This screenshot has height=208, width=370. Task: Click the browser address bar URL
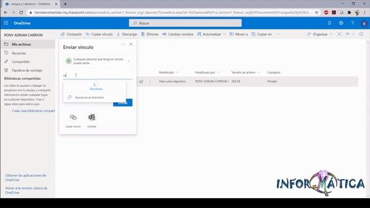pyautogui.click(x=172, y=12)
